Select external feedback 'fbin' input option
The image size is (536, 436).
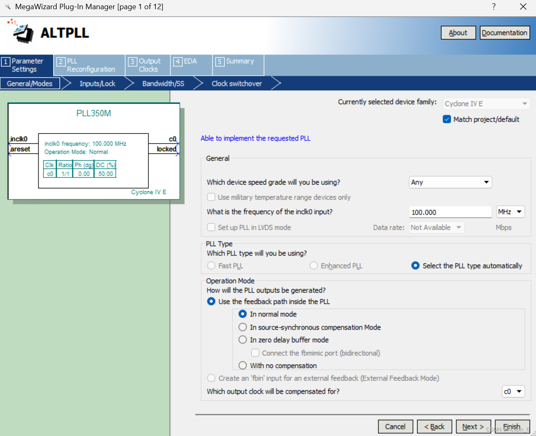coord(211,378)
